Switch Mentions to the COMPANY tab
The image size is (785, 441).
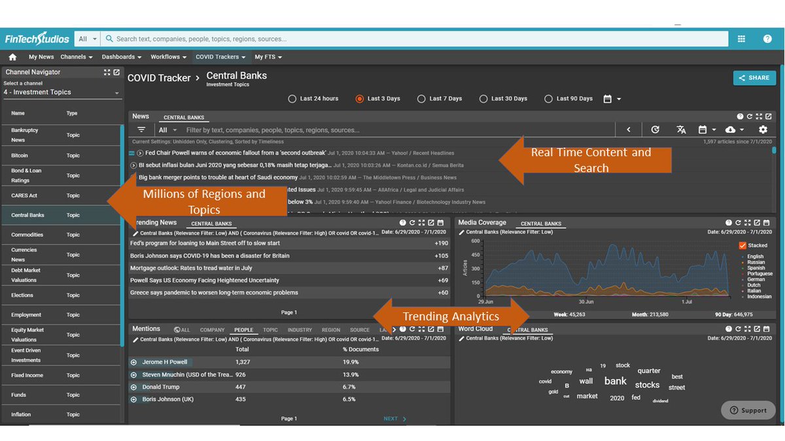(x=212, y=331)
